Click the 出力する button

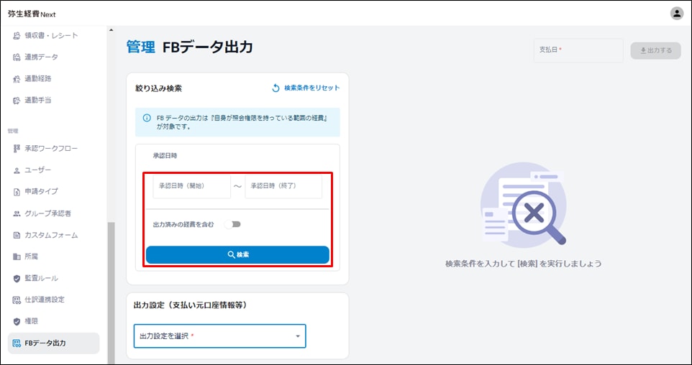pyautogui.click(x=655, y=50)
